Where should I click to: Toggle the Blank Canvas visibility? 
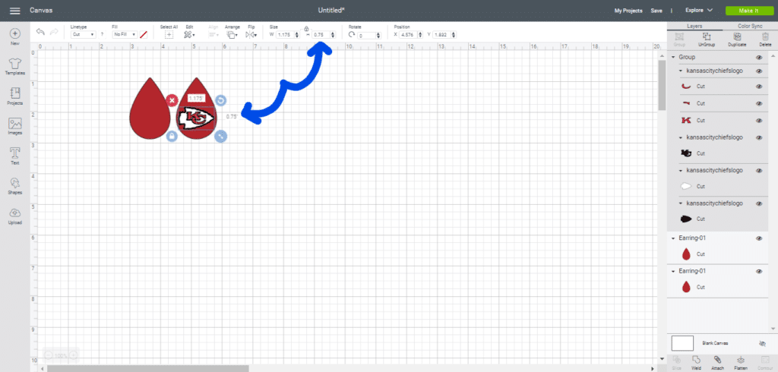(x=762, y=343)
